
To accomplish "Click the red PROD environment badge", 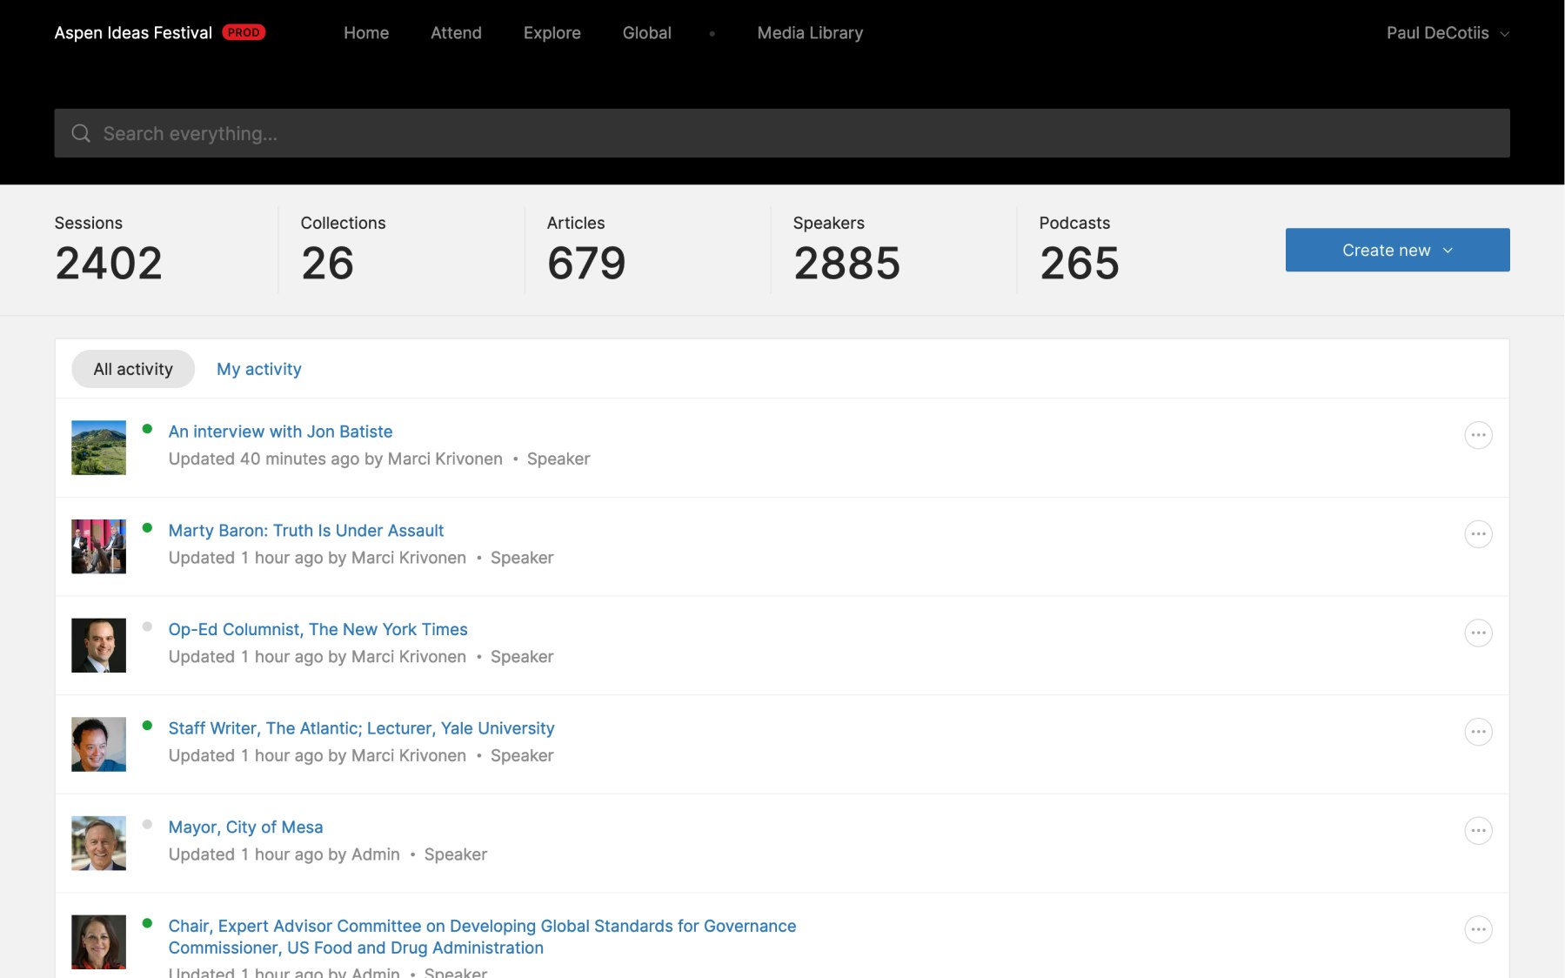I will coord(244,32).
